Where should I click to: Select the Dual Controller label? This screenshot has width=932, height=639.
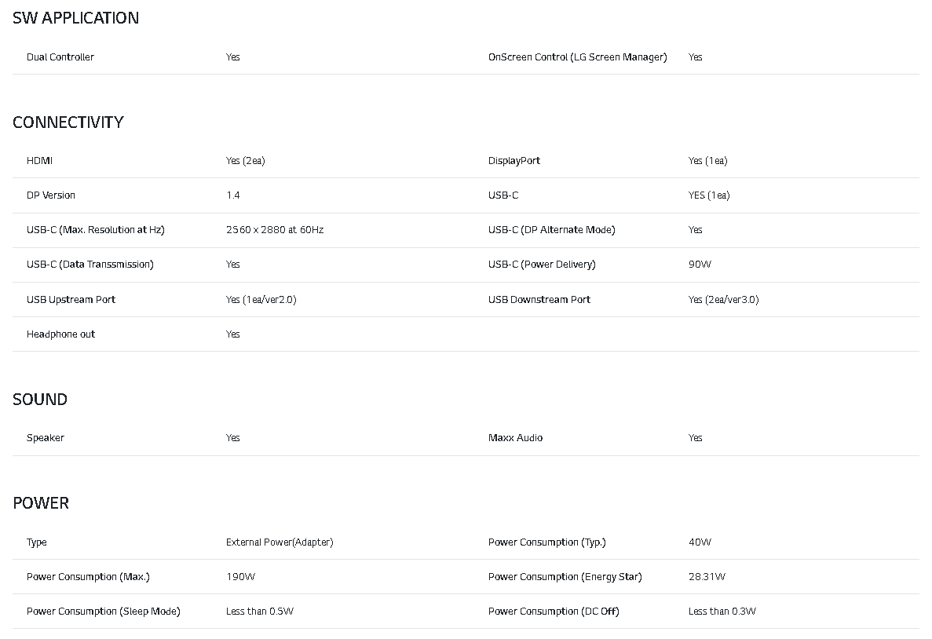(60, 57)
